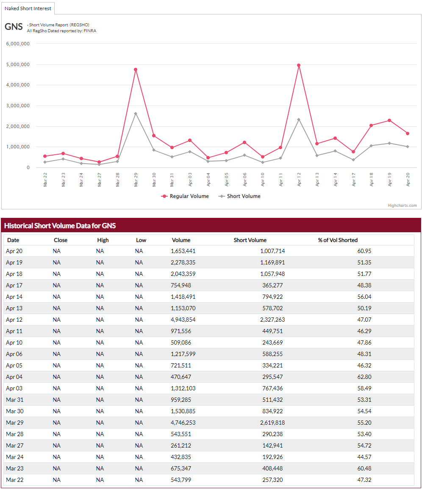Select volume value 1,653,441

183,251
